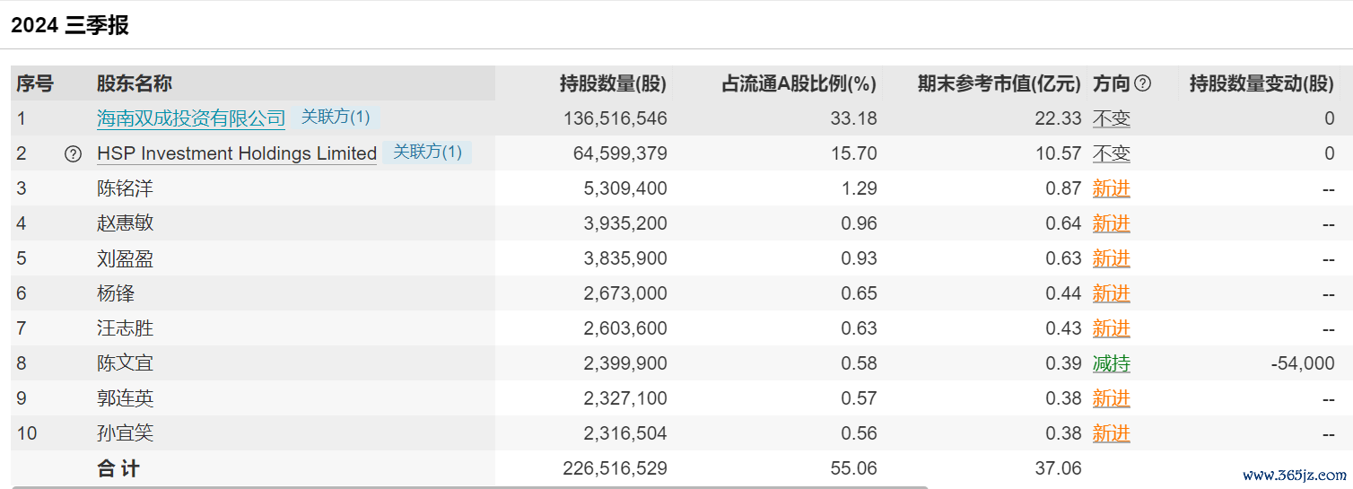Open 新进 link for 郭连英
The width and height of the screenshot is (1353, 489).
click(x=1111, y=398)
